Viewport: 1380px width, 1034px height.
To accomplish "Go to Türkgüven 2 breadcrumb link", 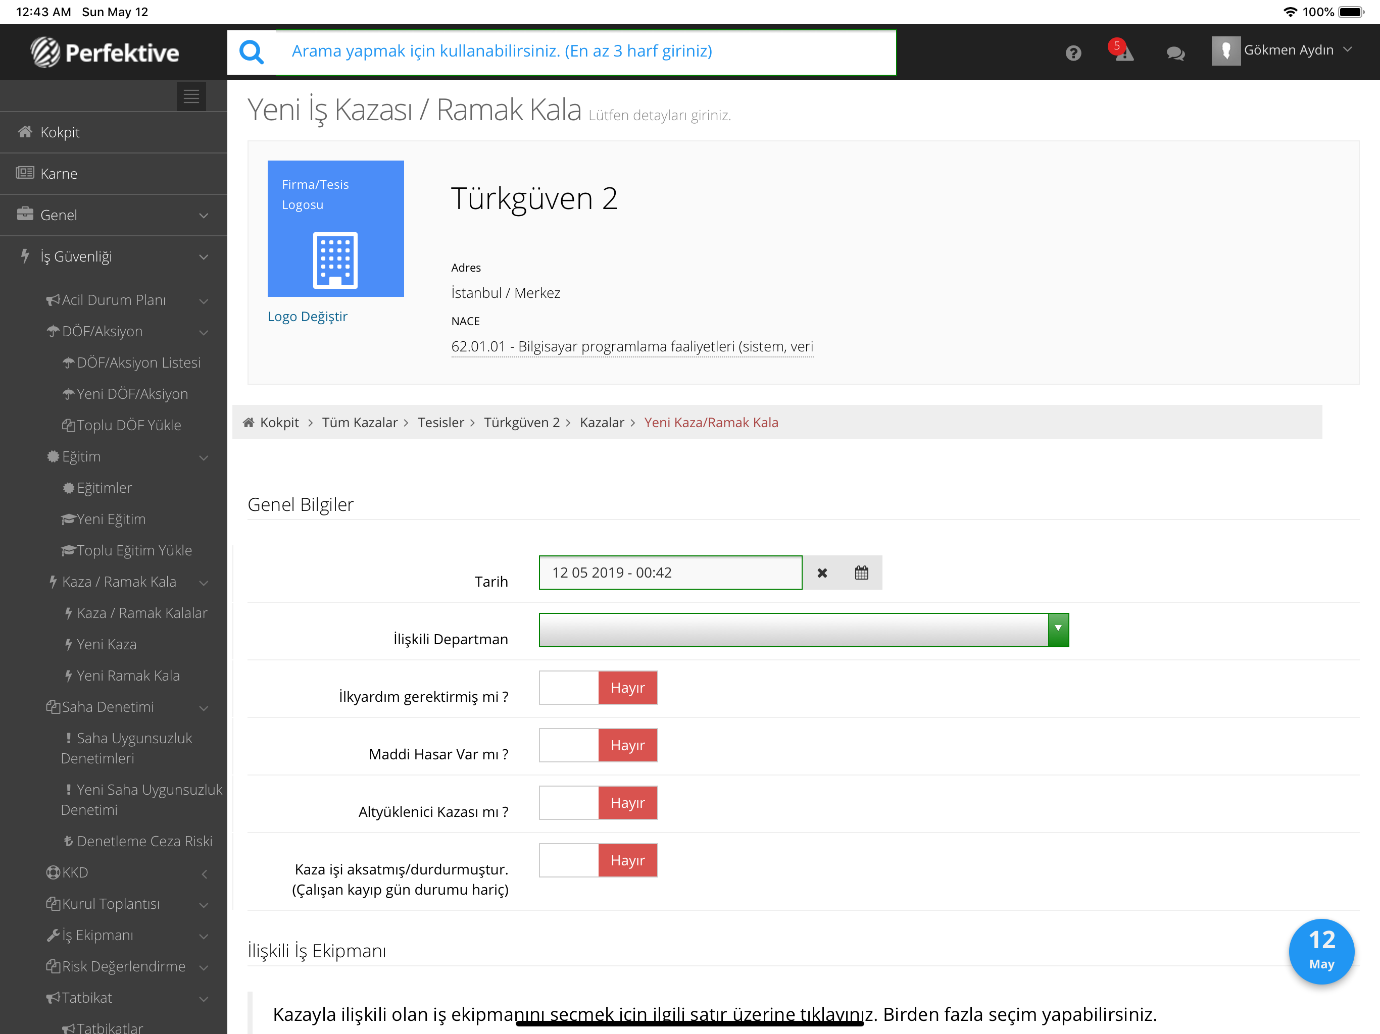I will [x=522, y=423].
